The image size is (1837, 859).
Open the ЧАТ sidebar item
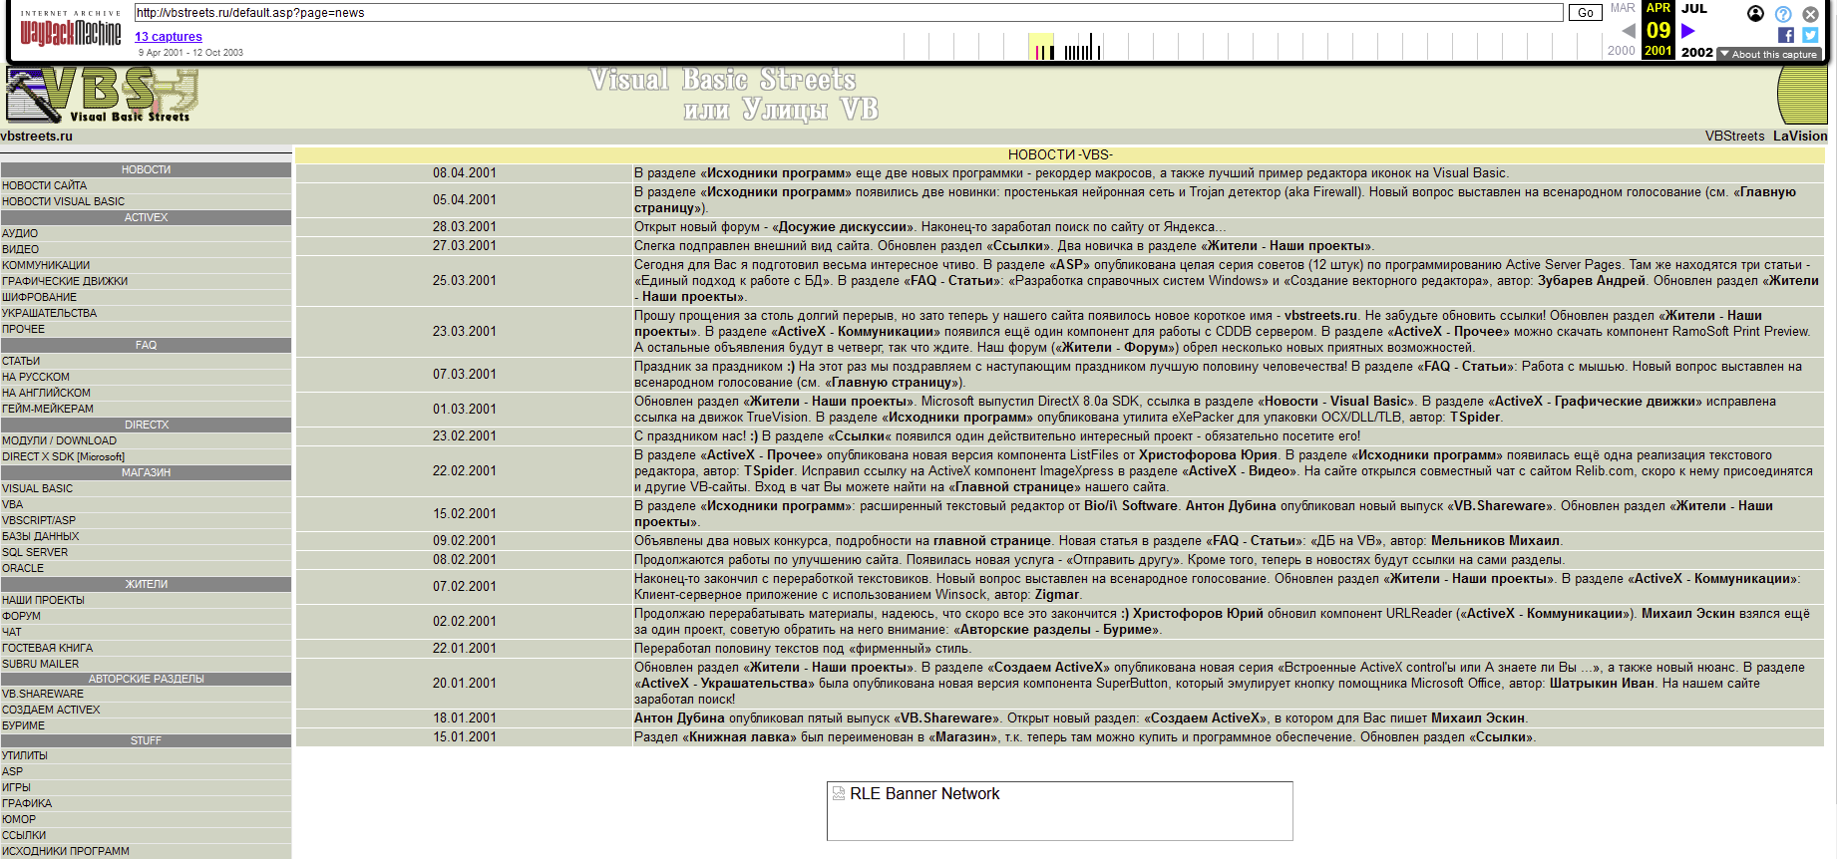pos(12,632)
